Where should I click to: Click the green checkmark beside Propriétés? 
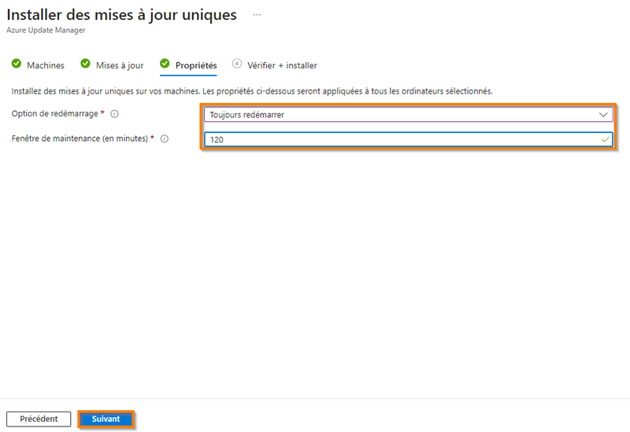coord(165,65)
